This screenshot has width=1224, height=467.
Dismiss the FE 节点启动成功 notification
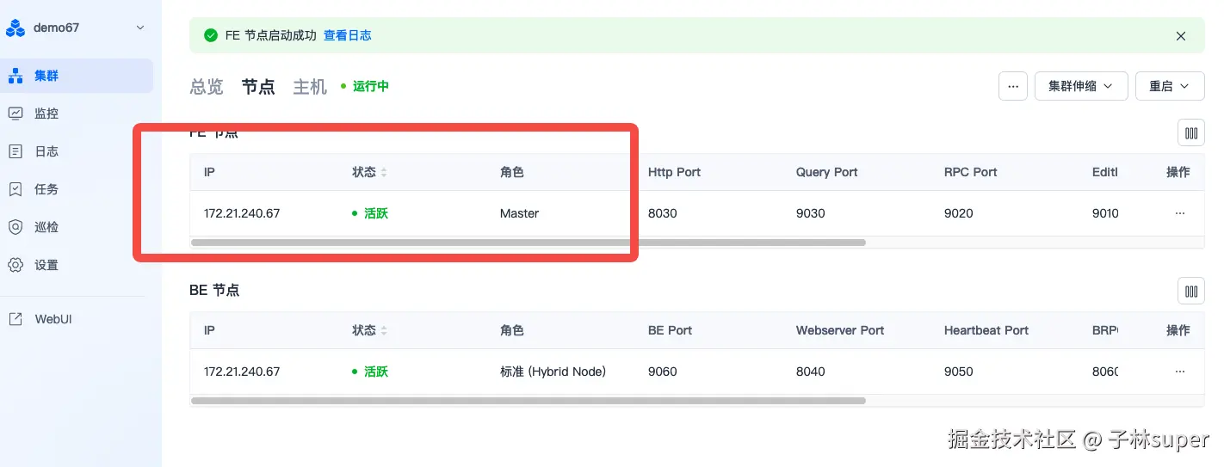click(1181, 36)
